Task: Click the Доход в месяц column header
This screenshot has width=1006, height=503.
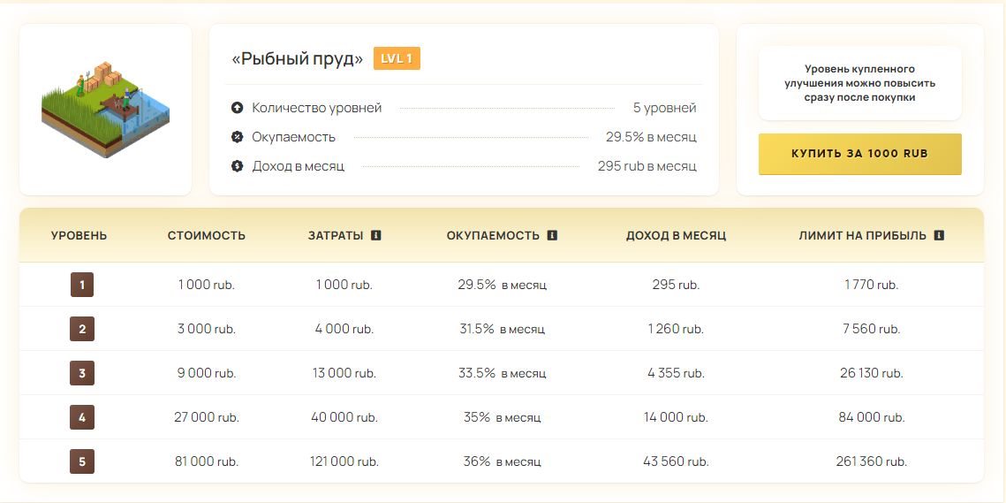Action: pos(677,236)
